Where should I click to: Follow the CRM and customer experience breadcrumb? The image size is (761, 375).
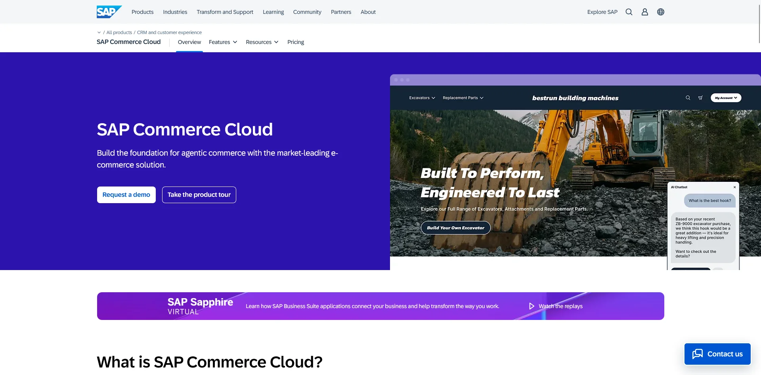click(169, 32)
